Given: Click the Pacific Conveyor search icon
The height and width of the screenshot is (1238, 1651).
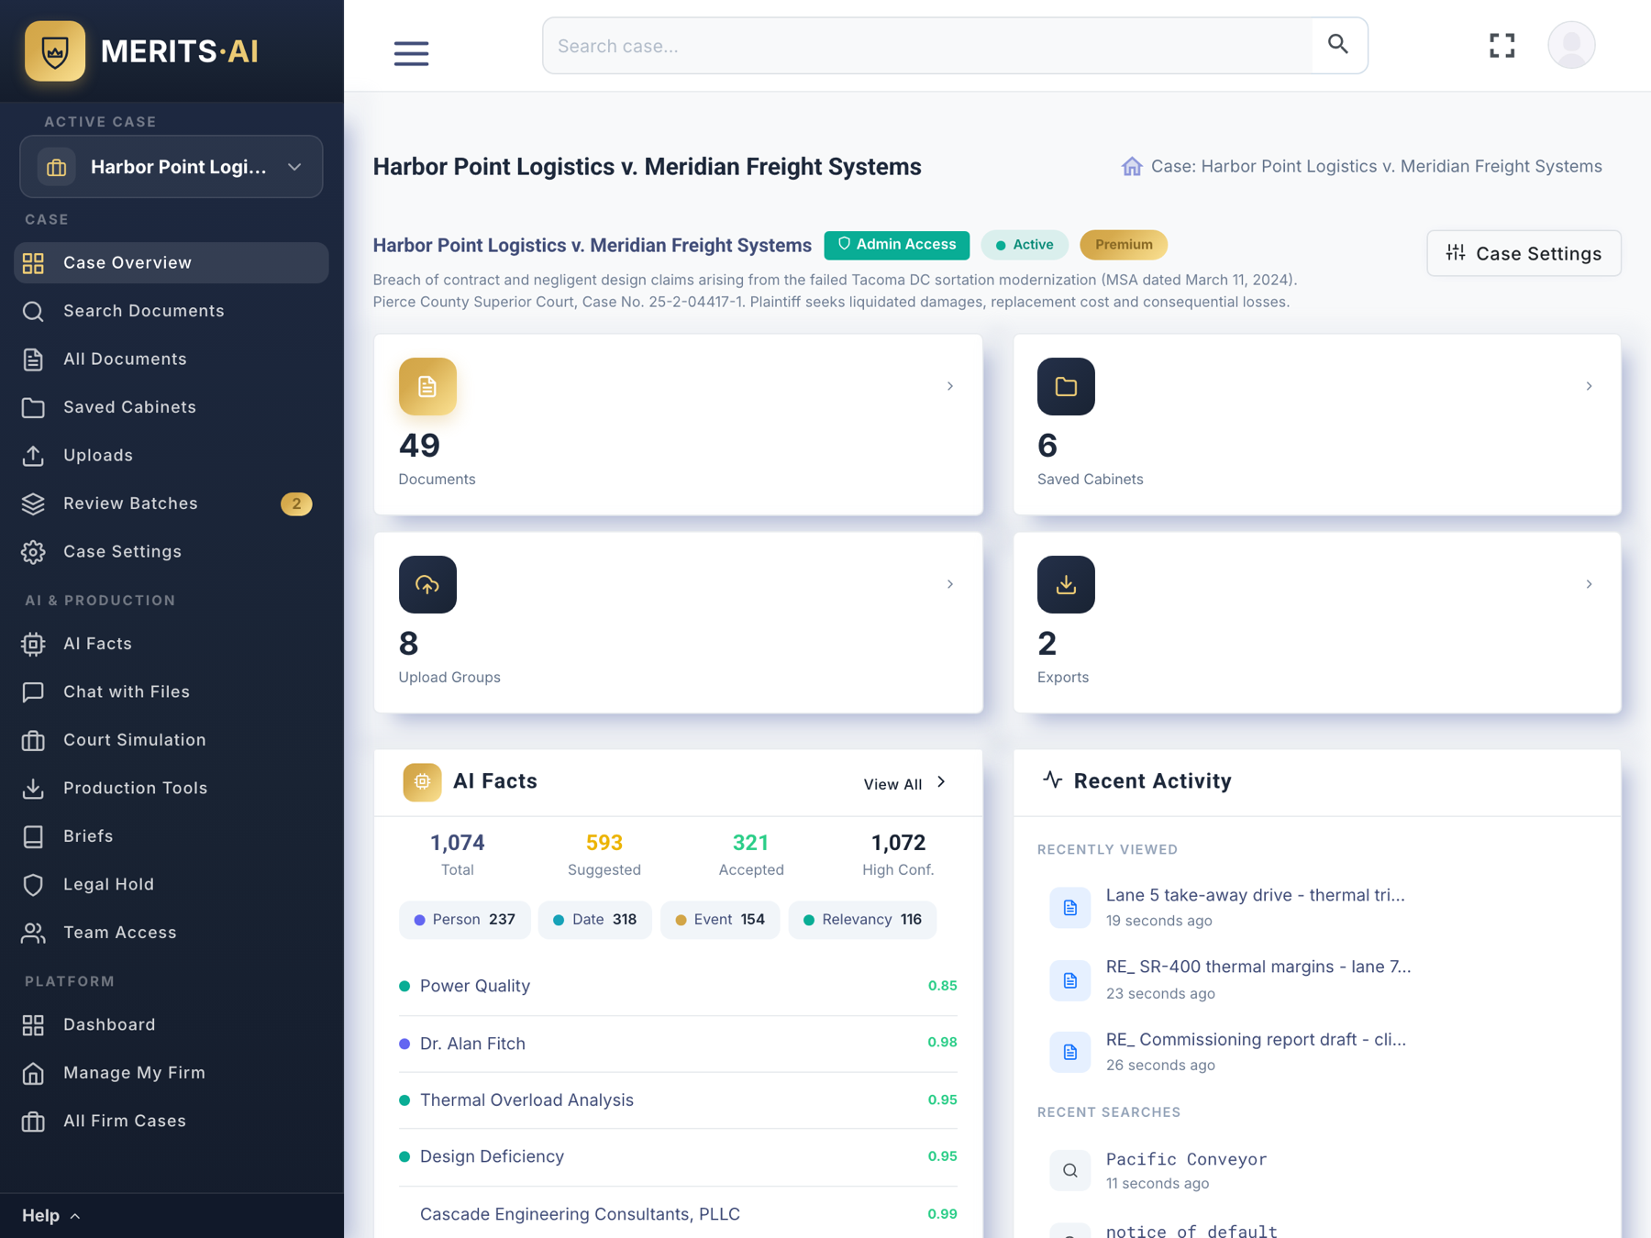Looking at the screenshot, I should pos(1069,1170).
